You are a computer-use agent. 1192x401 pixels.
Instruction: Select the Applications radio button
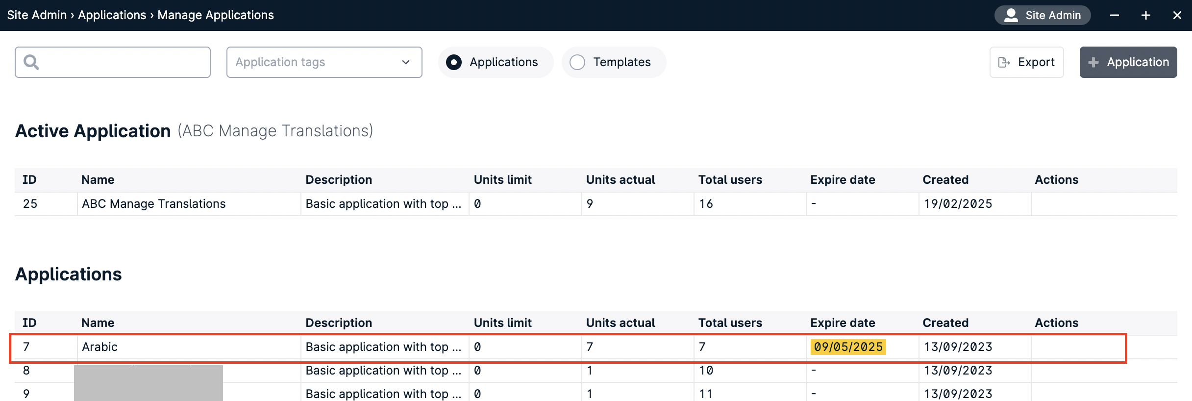(x=454, y=62)
